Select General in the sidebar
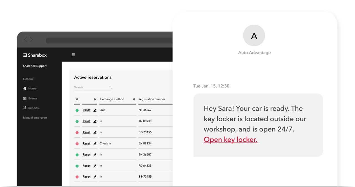Viewport: 355px width, 187px height. (28, 79)
